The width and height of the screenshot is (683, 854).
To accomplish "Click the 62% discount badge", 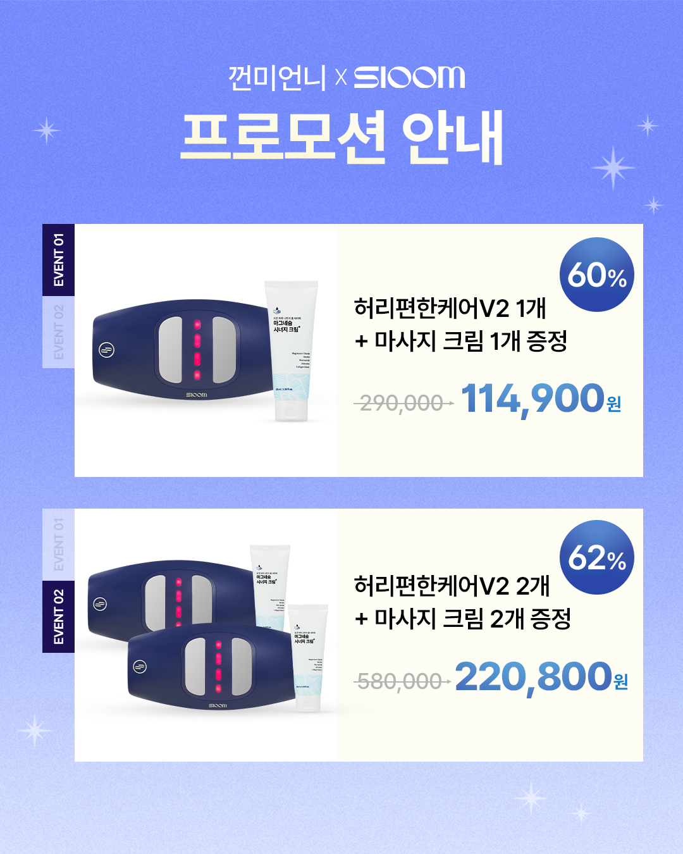I will pos(596,557).
